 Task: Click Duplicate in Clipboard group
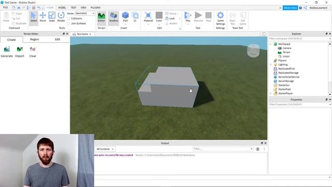pos(19,23)
